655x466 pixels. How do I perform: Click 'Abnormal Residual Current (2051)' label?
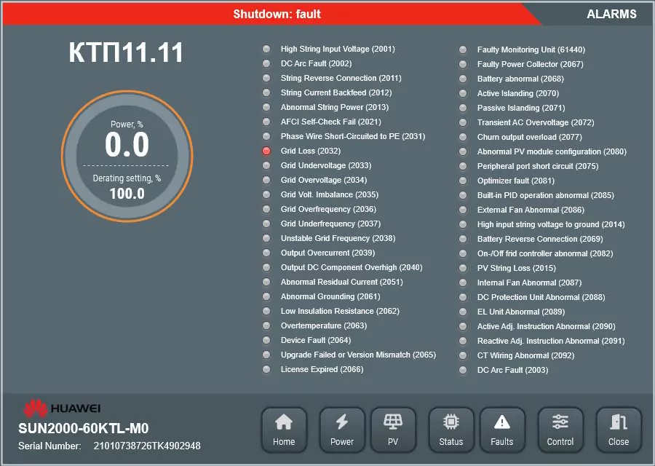(x=342, y=282)
